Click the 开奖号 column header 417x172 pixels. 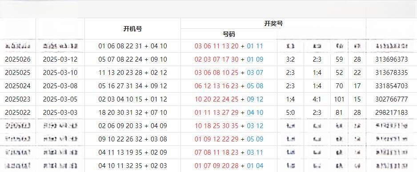tap(273, 23)
